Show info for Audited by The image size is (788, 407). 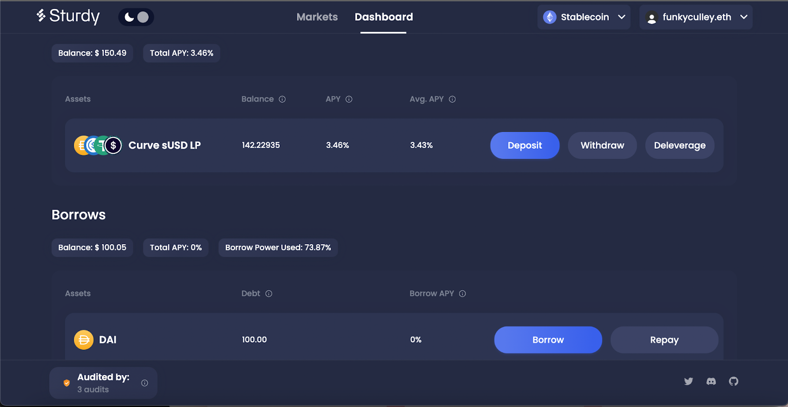pyautogui.click(x=145, y=383)
